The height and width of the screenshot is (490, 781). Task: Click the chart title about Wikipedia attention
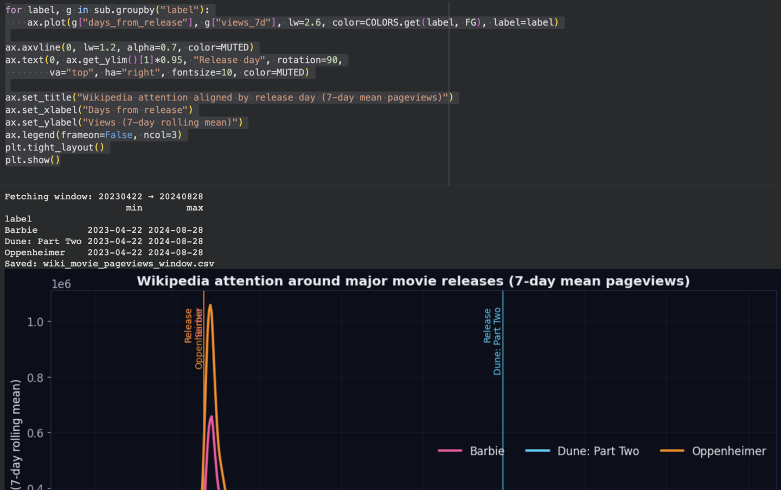(413, 281)
